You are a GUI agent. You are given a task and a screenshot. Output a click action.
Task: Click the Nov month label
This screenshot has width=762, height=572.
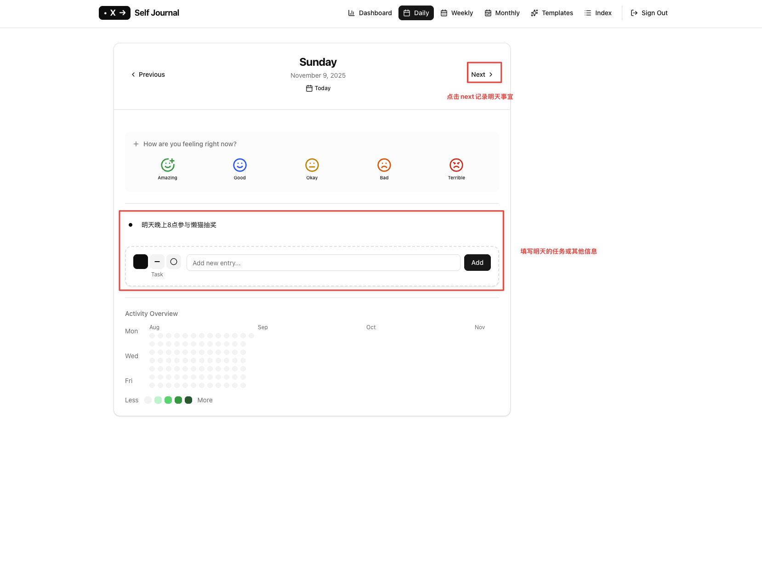[480, 327]
